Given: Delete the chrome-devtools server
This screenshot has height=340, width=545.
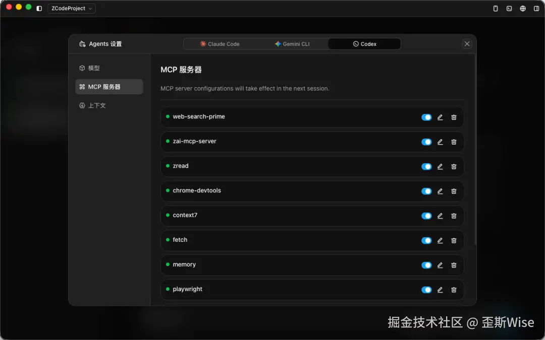Looking at the screenshot, I should [x=454, y=191].
